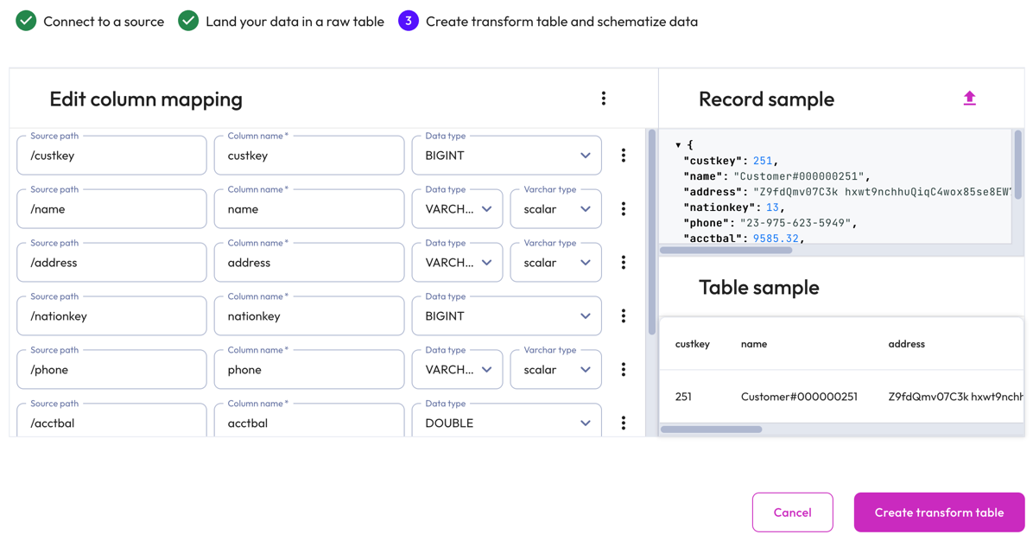Image resolution: width=1033 pixels, height=541 pixels.
Task: Click the step 3 number badge
Action: [x=409, y=21]
